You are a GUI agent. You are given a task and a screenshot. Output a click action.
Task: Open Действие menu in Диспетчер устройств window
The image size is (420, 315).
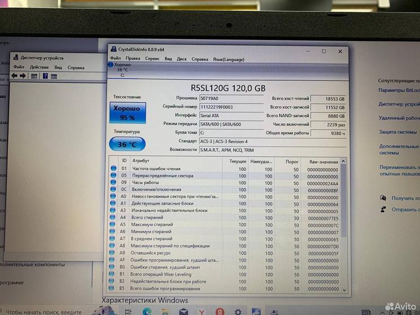tap(39, 67)
